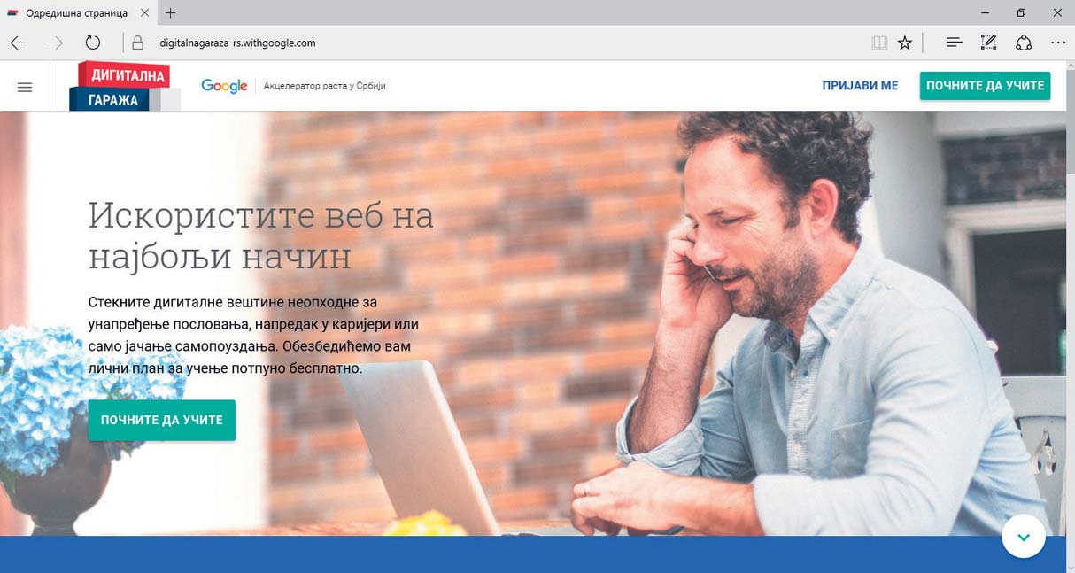Add page to favorites star icon
The image size is (1075, 573).
(904, 43)
